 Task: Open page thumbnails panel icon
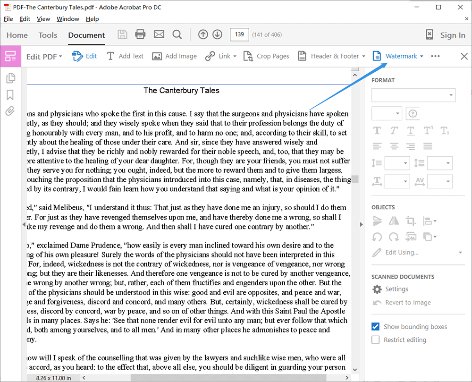click(10, 78)
